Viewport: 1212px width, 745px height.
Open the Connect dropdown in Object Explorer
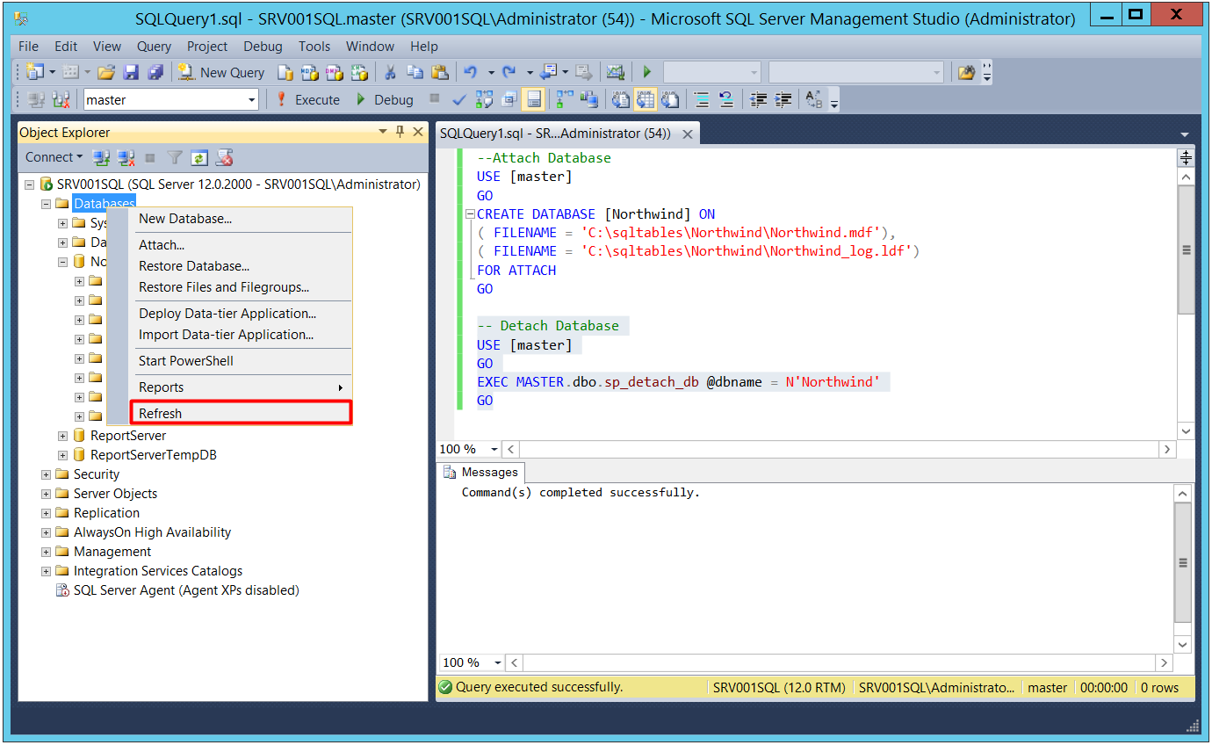tap(54, 157)
